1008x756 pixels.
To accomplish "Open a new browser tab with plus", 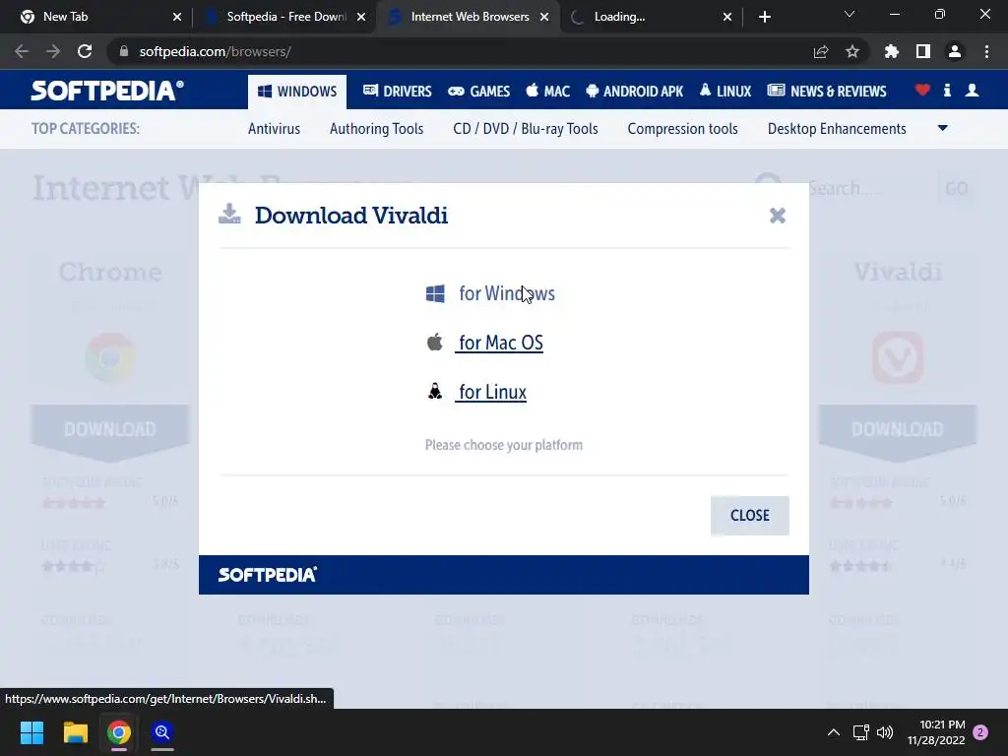I will tap(764, 17).
